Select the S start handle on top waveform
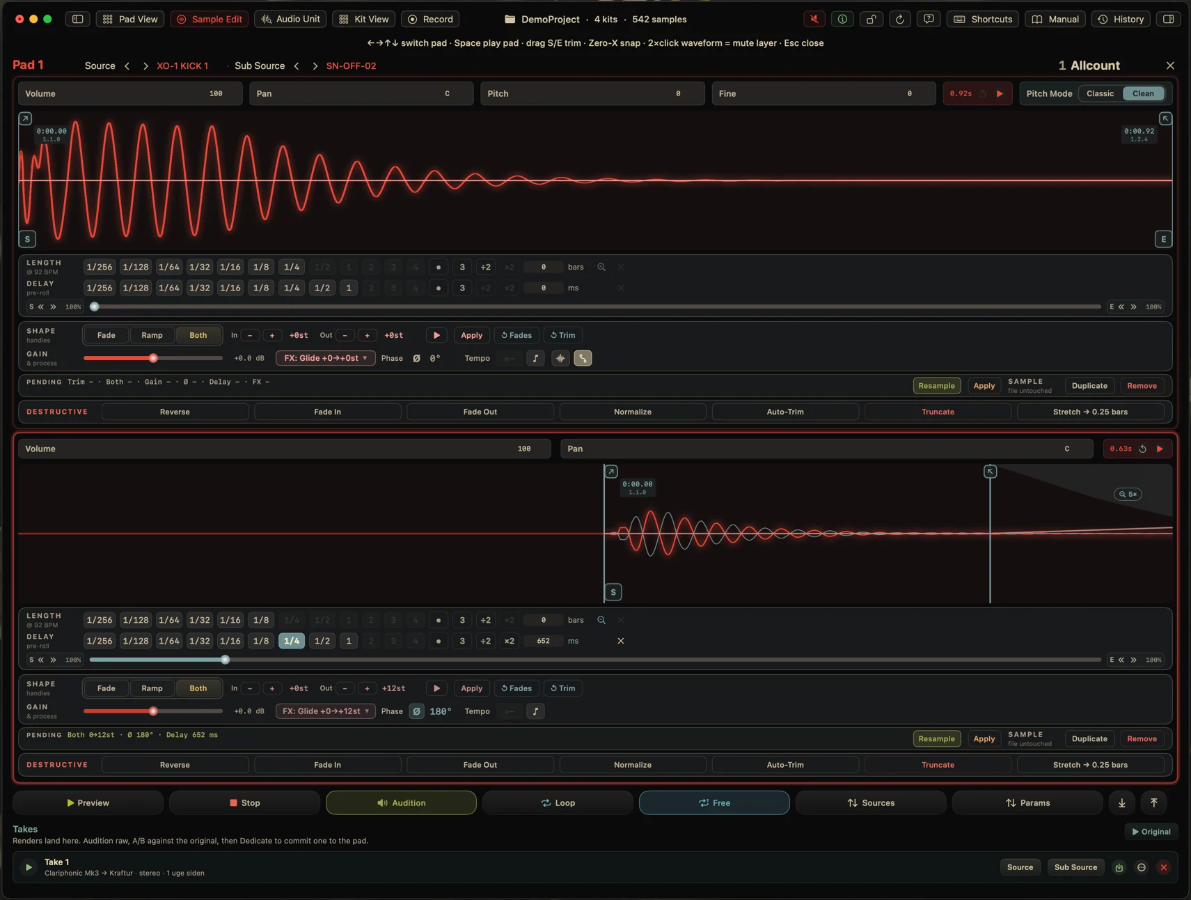 (x=27, y=239)
